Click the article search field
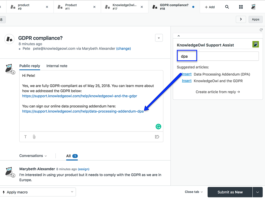Viewport: 265px width, 198px height. click(218, 56)
